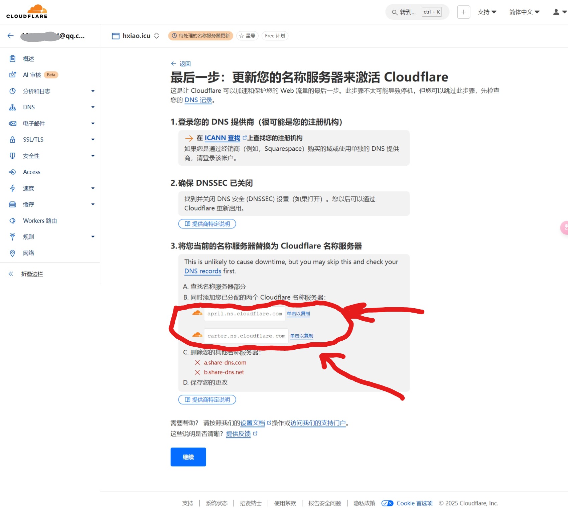Click the rules (规则) filter icon
This screenshot has height=514, width=568.
pos(12,237)
